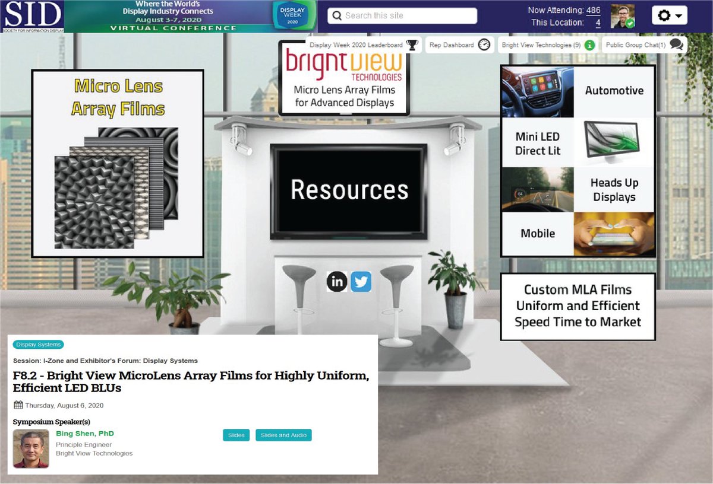
Task: Open Bing Shen, PhD speaker link
Action: [85, 434]
